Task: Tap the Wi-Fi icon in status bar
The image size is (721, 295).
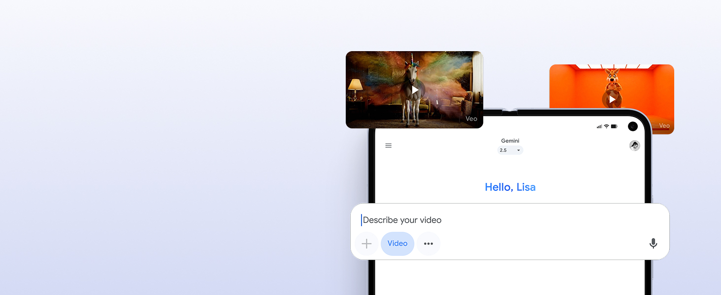Action: click(x=607, y=126)
